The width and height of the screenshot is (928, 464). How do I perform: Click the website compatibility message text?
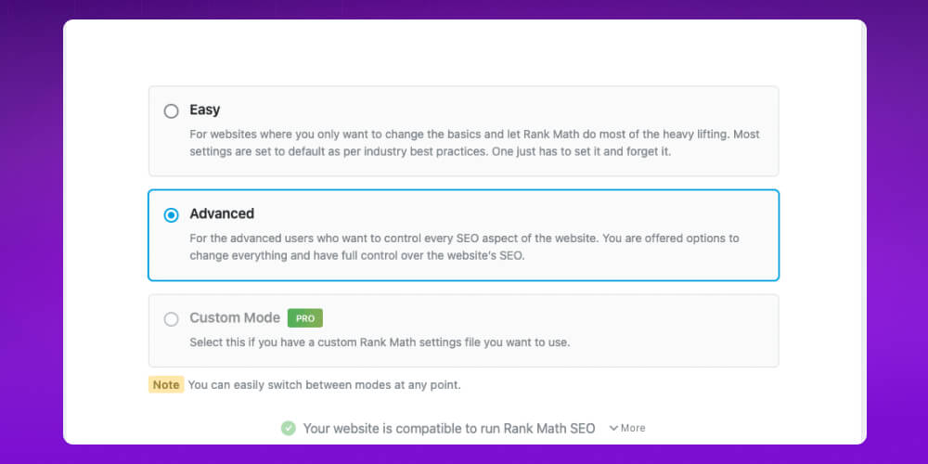449,429
